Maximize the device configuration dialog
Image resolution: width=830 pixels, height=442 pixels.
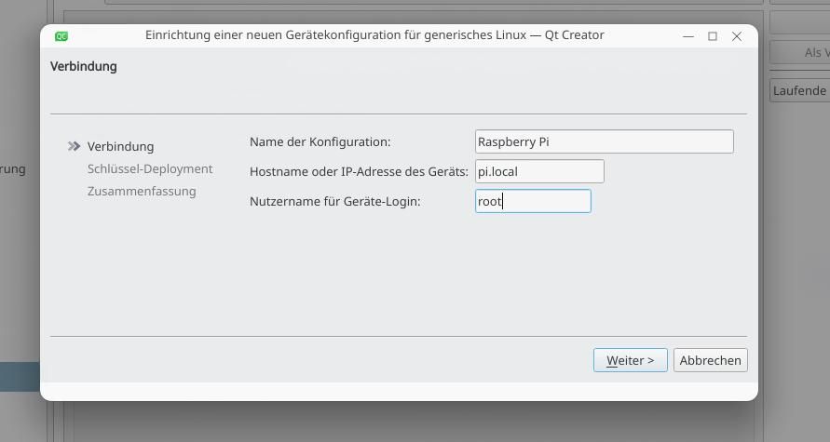(x=713, y=36)
